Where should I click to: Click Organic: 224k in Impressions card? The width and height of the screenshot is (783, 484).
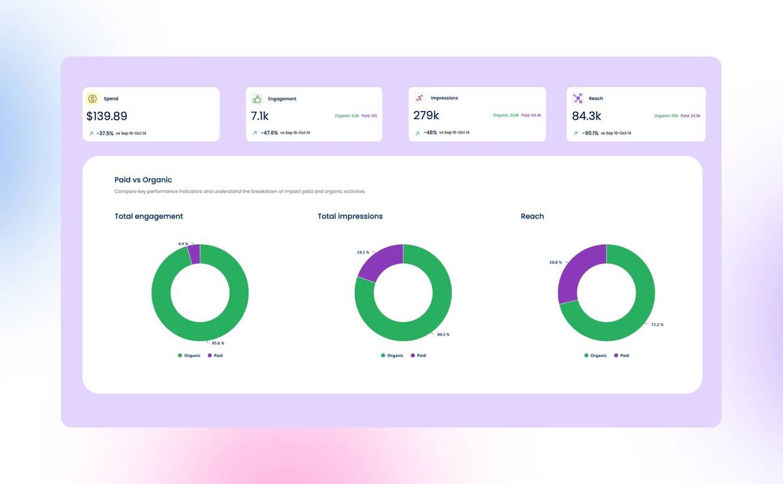coord(506,115)
